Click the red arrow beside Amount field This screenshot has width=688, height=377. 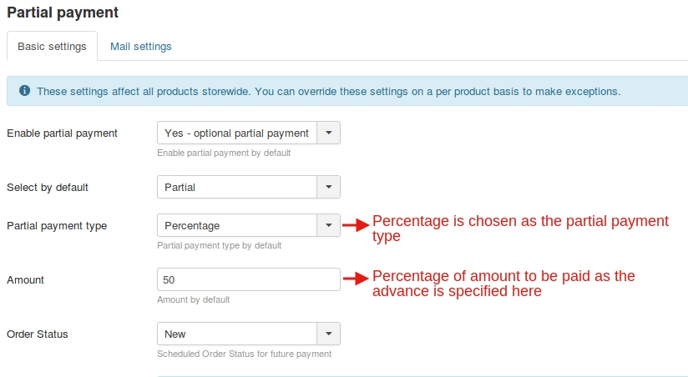coord(357,279)
